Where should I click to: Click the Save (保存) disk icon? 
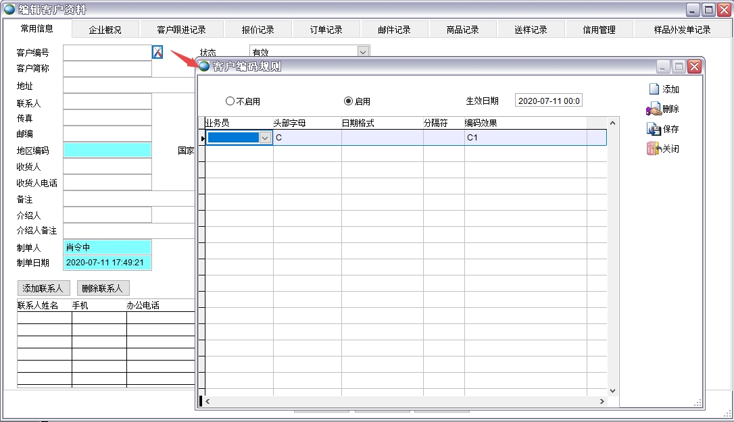(x=654, y=129)
